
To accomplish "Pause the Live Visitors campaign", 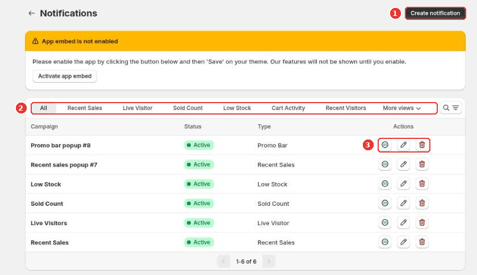I will [x=385, y=223].
